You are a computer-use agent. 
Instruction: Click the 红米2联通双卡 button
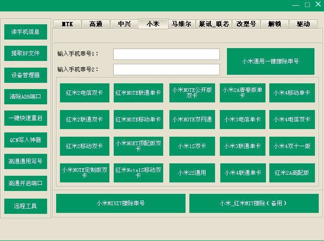tap(85, 120)
